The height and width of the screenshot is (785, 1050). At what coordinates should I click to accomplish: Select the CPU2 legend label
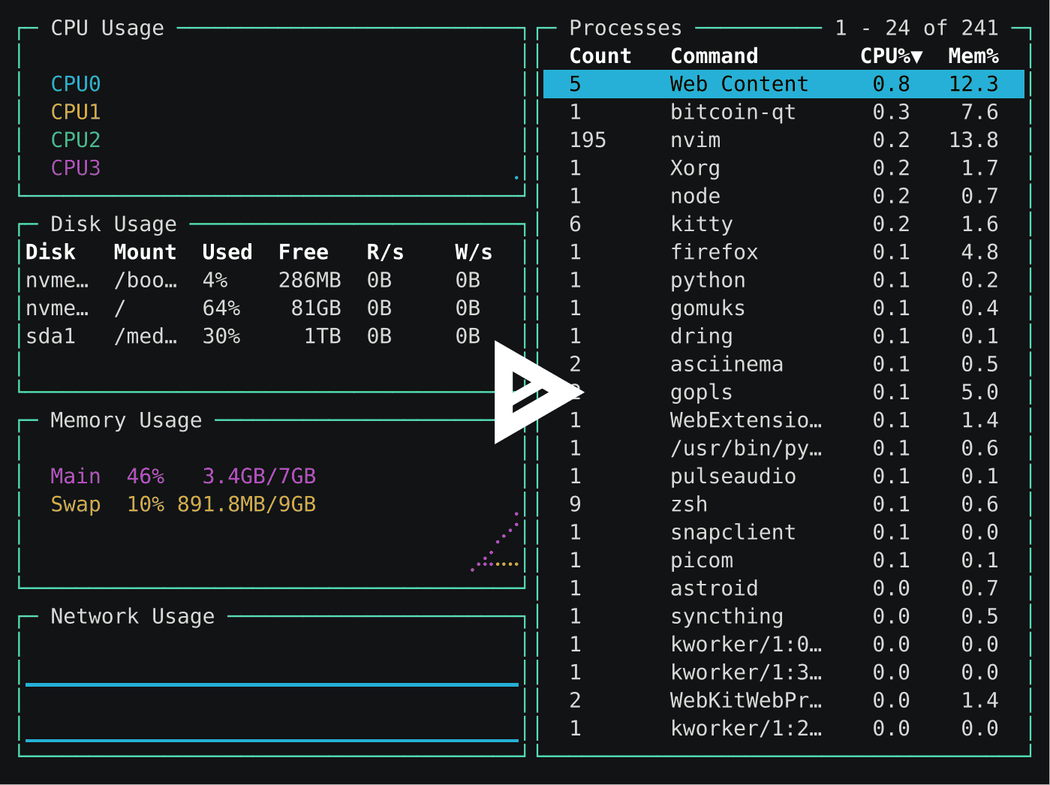[75, 140]
